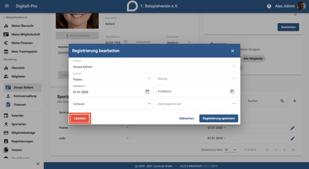
Task: Collapse the sidebar with the double chevron
Action: tap(38, 164)
